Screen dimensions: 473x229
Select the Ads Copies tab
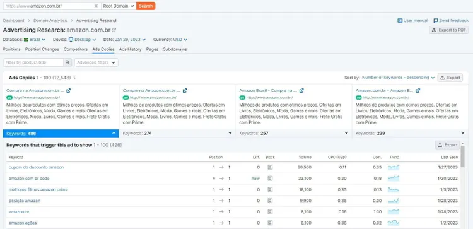click(103, 49)
